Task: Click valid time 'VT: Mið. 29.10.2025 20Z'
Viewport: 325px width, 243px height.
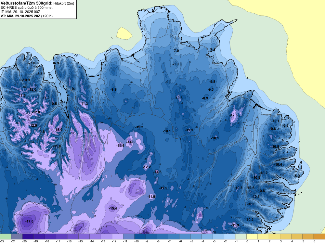Action: tap(20, 16)
